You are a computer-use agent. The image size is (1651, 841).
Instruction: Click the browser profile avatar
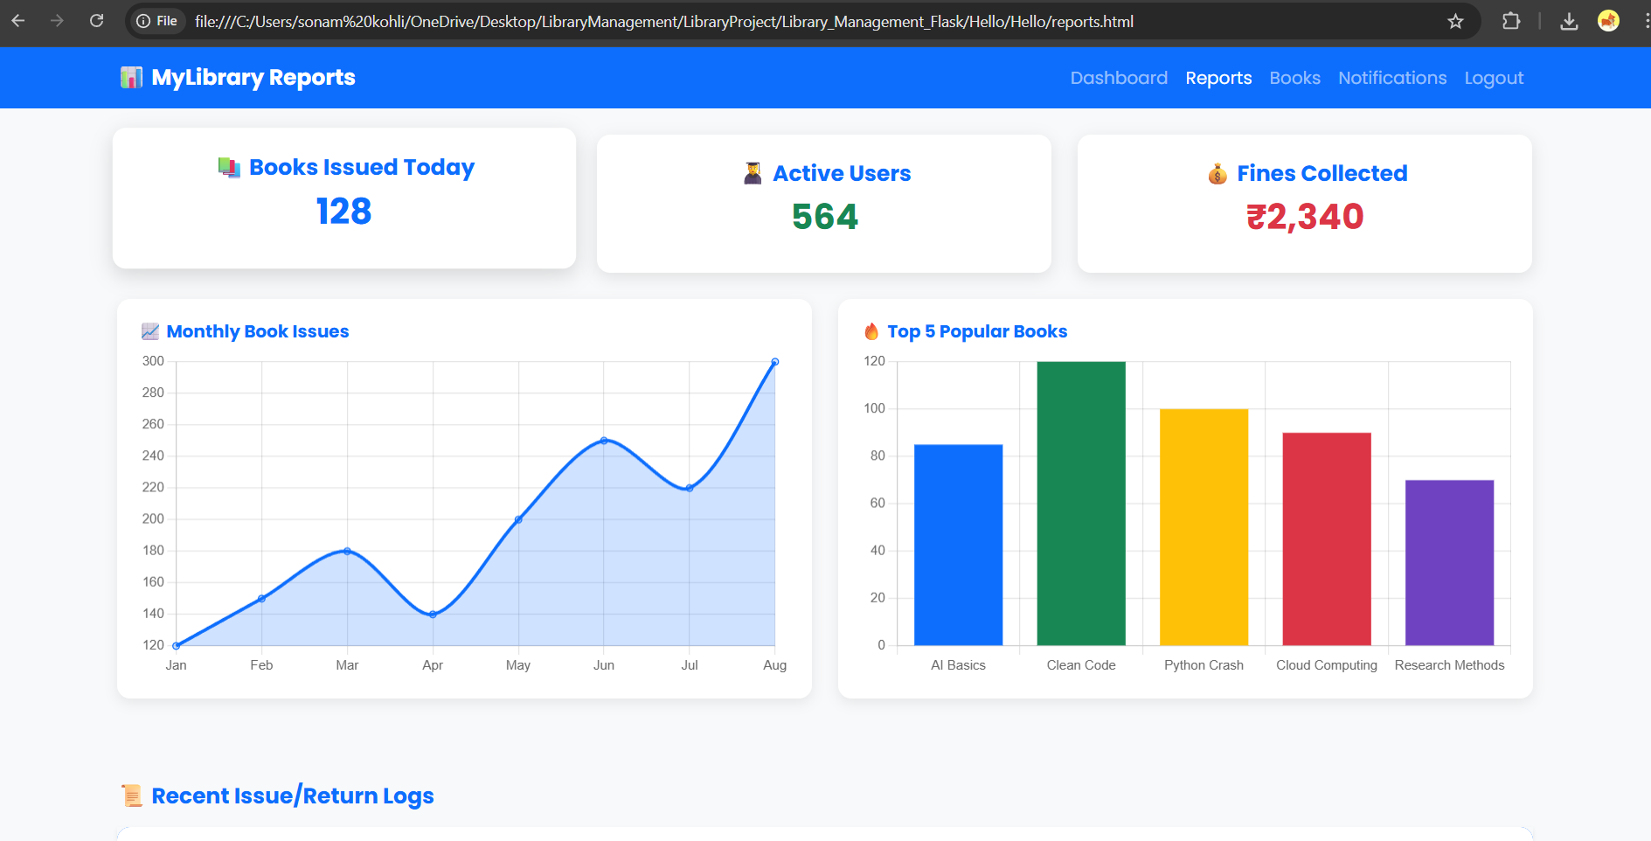tap(1608, 21)
